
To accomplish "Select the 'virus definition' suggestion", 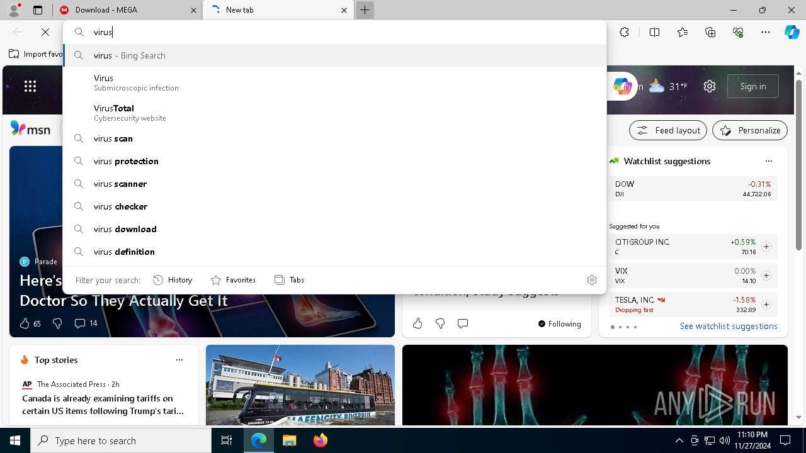I will click(x=334, y=252).
